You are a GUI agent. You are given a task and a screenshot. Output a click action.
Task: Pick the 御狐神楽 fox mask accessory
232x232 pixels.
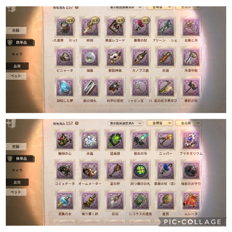115,57
